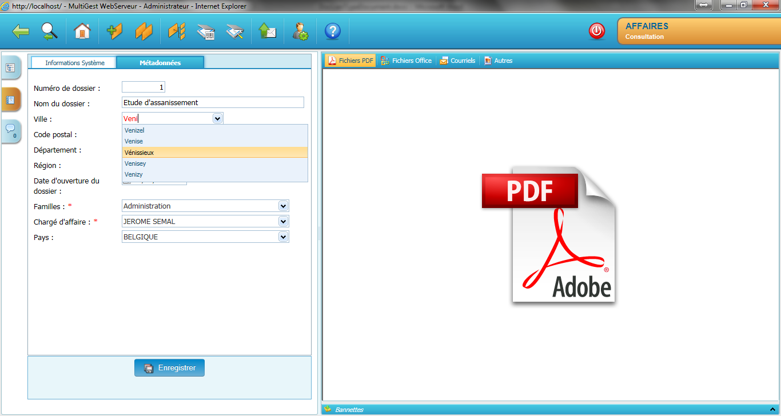
Task: Click the add folder plus icon
Action: (x=114, y=31)
